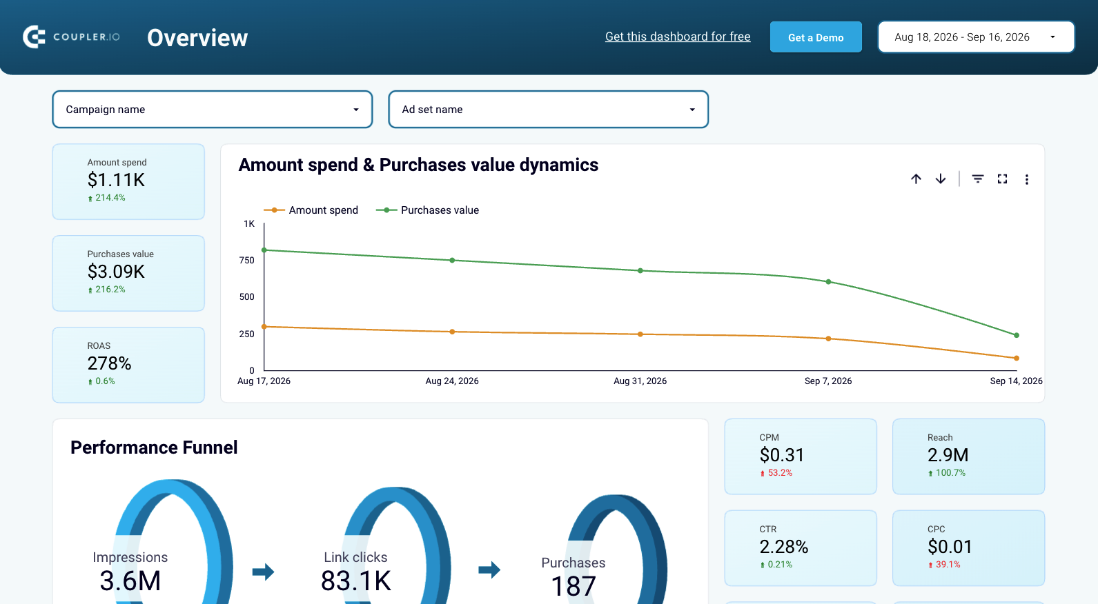Click the drill down arrow icon on chart
The image size is (1098, 604).
pos(941,179)
